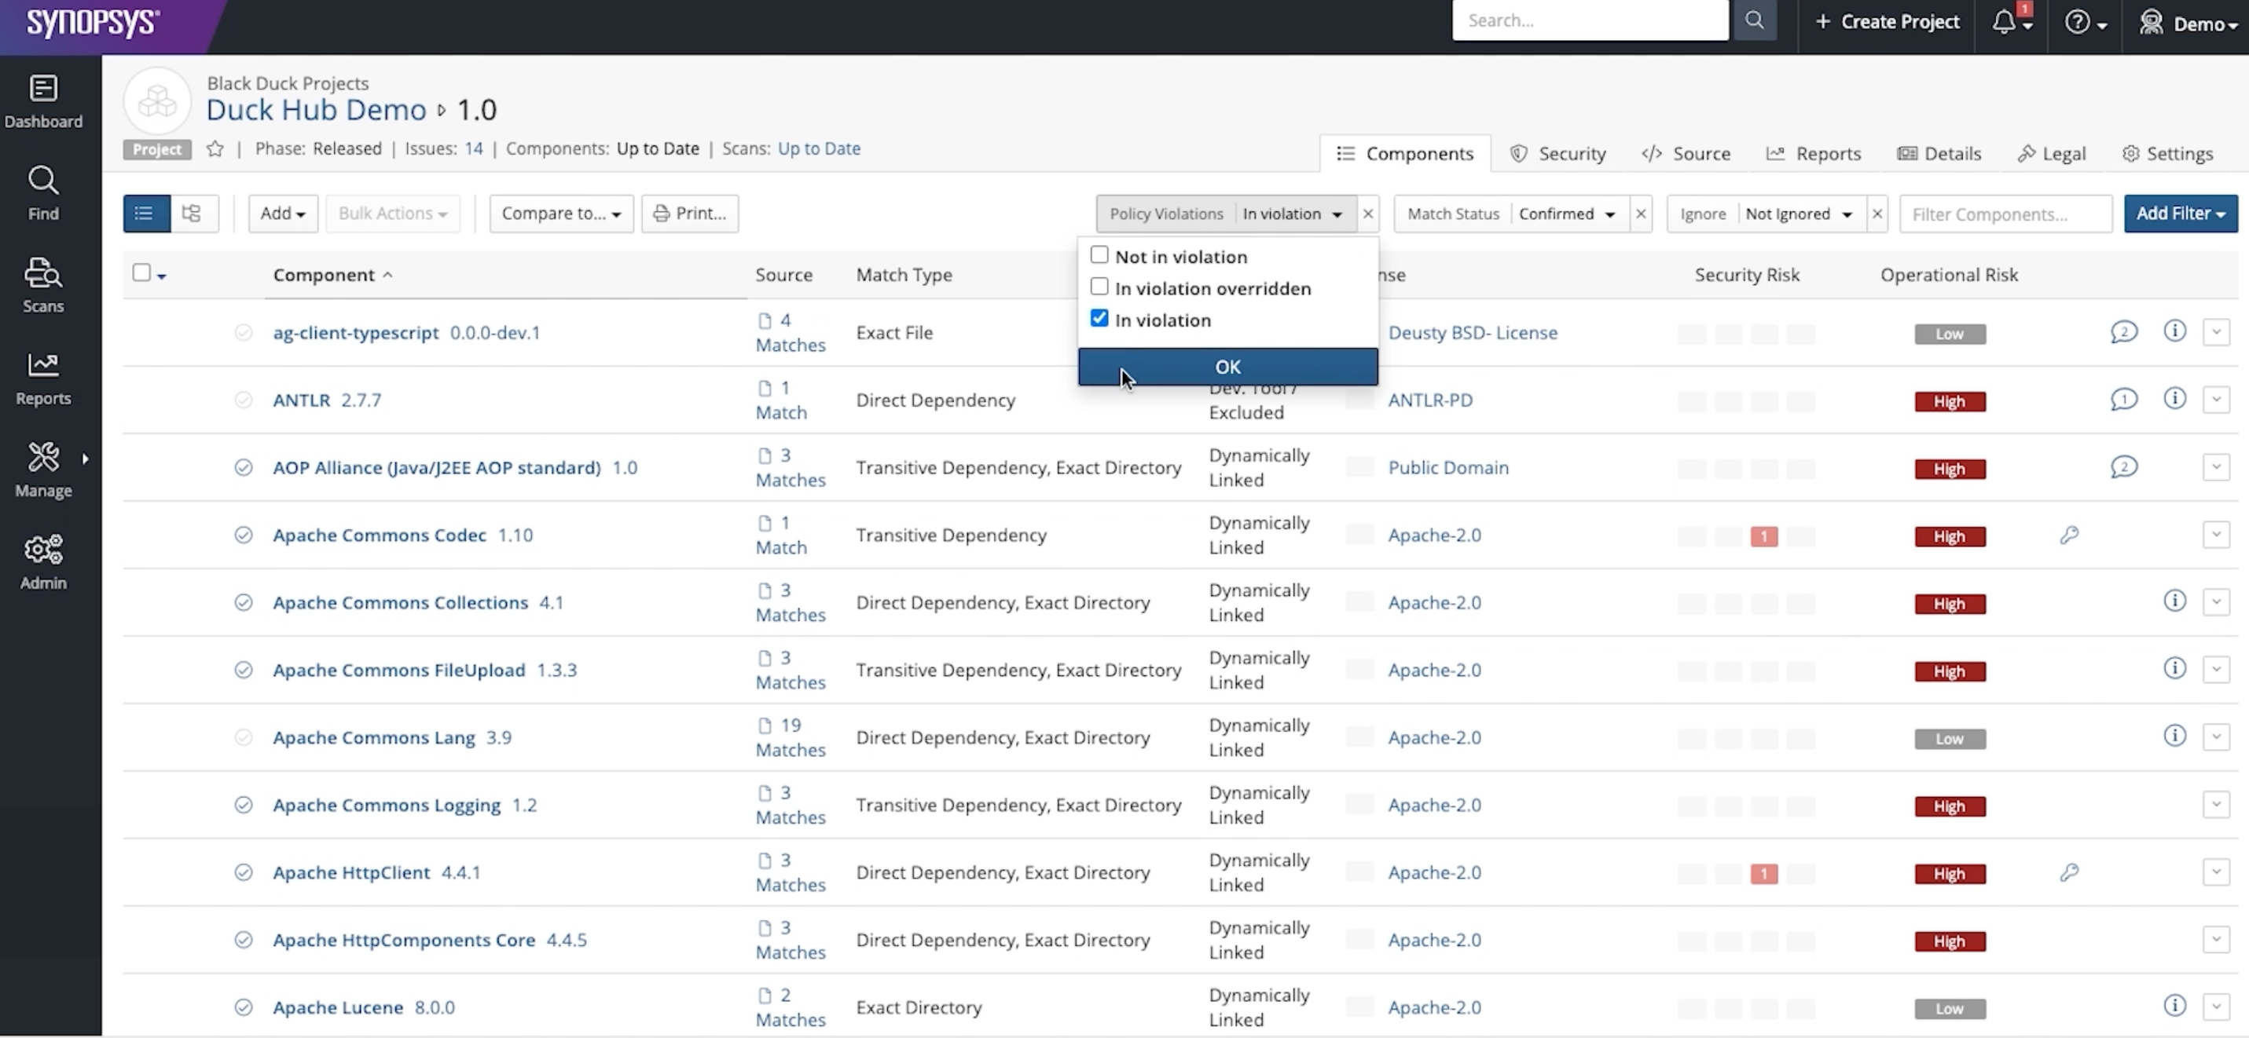Open Scans from the left sidebar
The width and height of the screenshot is (2249, 1038).
click(x=42, y=284)
